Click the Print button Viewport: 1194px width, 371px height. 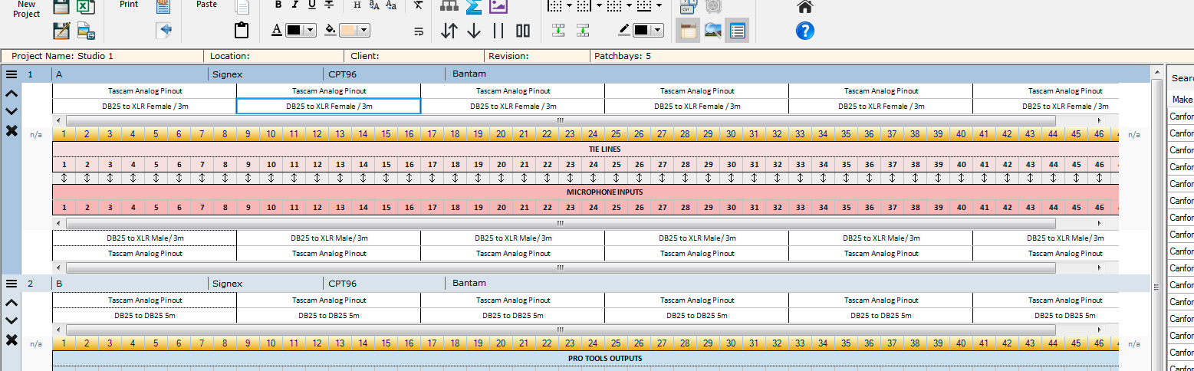(129, 4)
